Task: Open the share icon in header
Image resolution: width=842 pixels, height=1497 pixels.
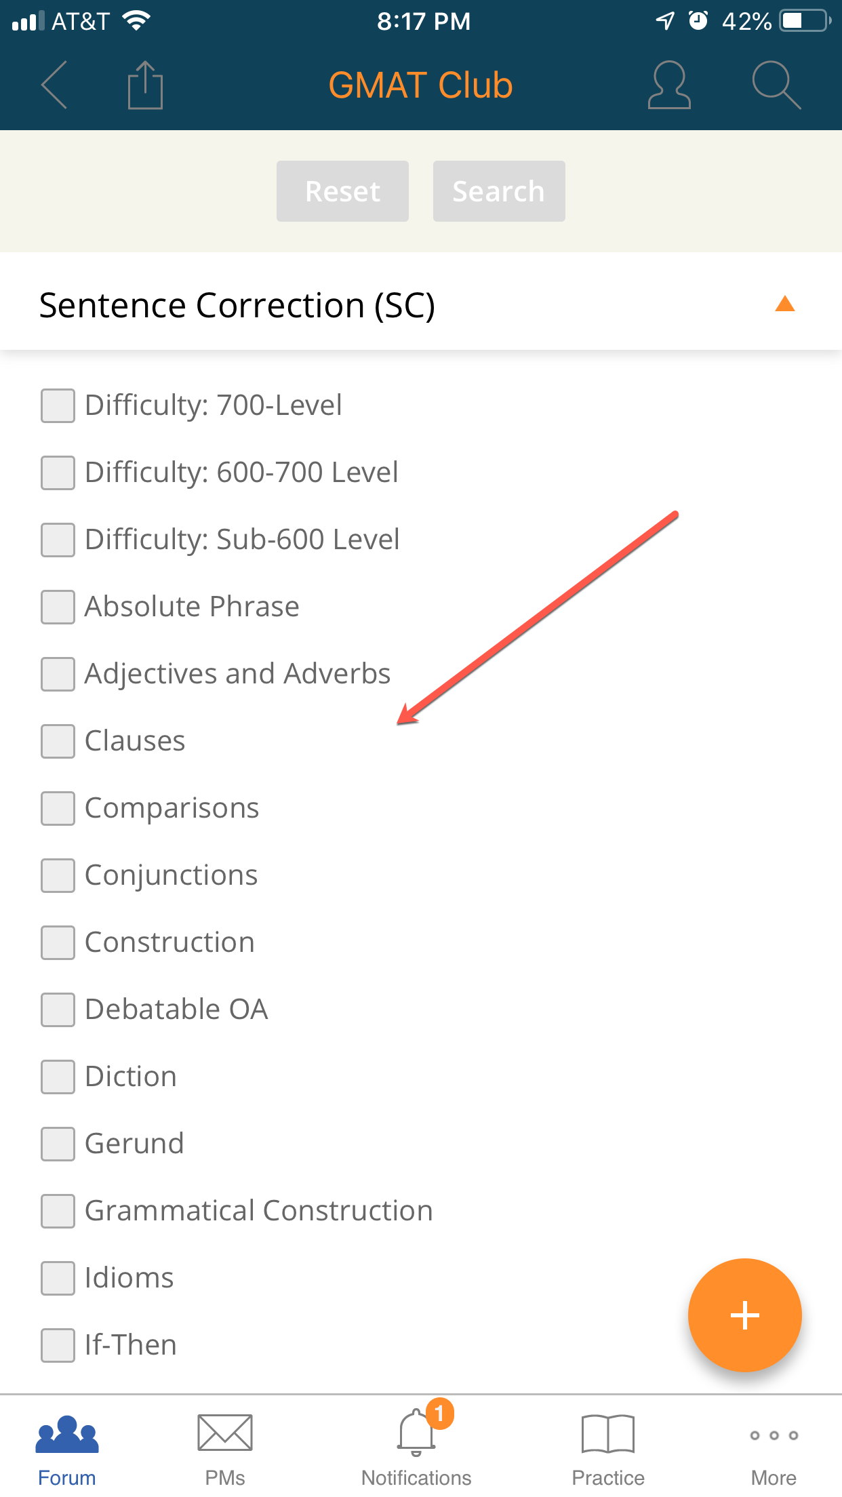Action: 145,85
